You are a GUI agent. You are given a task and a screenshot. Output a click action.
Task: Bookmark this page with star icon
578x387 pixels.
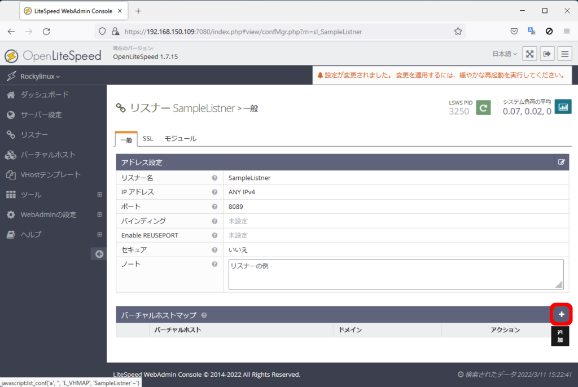tap(458, 32)
